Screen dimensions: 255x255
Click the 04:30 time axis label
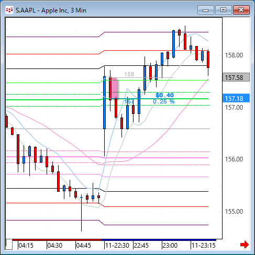[x=55, y=246]
